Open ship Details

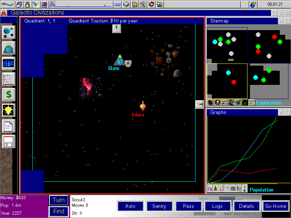[x=246, y=206]
